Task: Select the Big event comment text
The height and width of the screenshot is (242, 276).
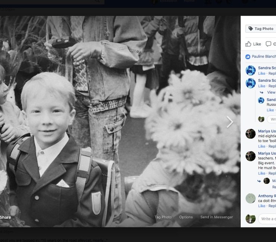Action: point(267,163)
